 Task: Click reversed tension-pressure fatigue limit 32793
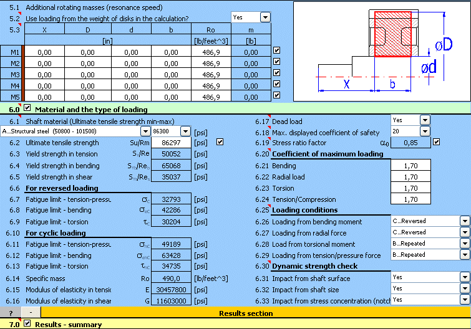[x=171, y=199]
